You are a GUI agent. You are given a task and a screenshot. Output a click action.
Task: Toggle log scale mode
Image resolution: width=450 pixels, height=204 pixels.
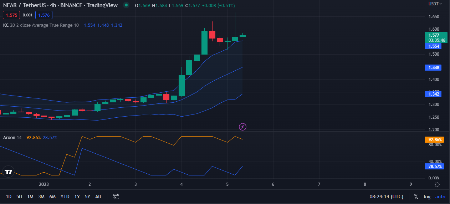[x=427, y=197]
